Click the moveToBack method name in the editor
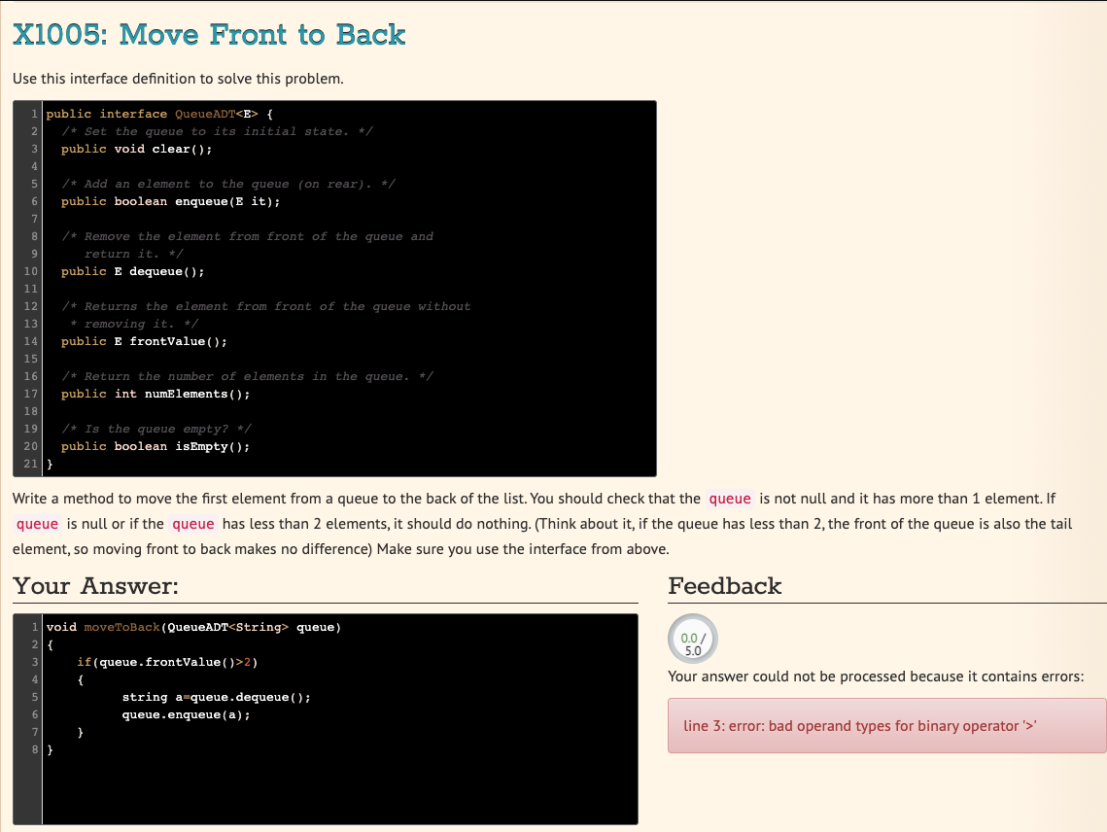 pyautogui.click(x=120, y=627)
